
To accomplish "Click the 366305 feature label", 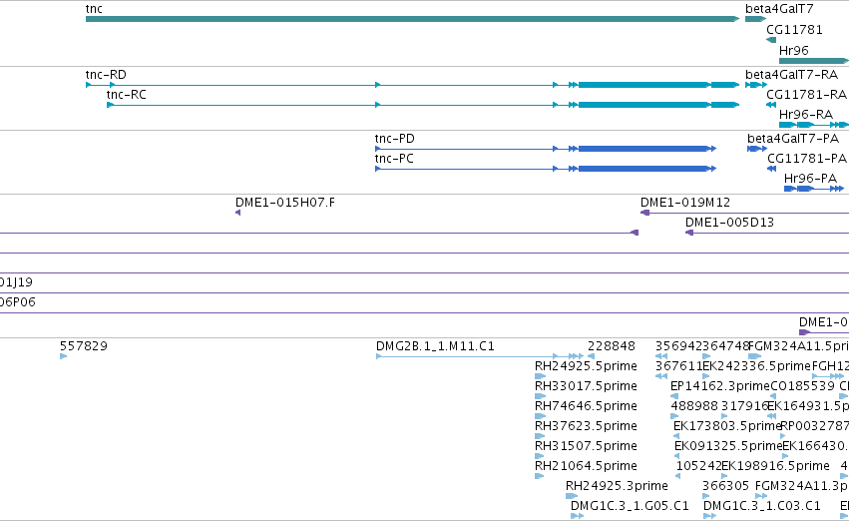I will pos(726,486).
